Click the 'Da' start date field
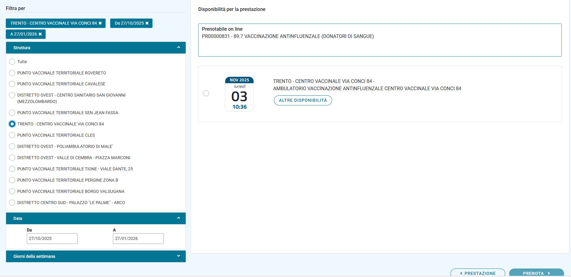 point(52,239)
